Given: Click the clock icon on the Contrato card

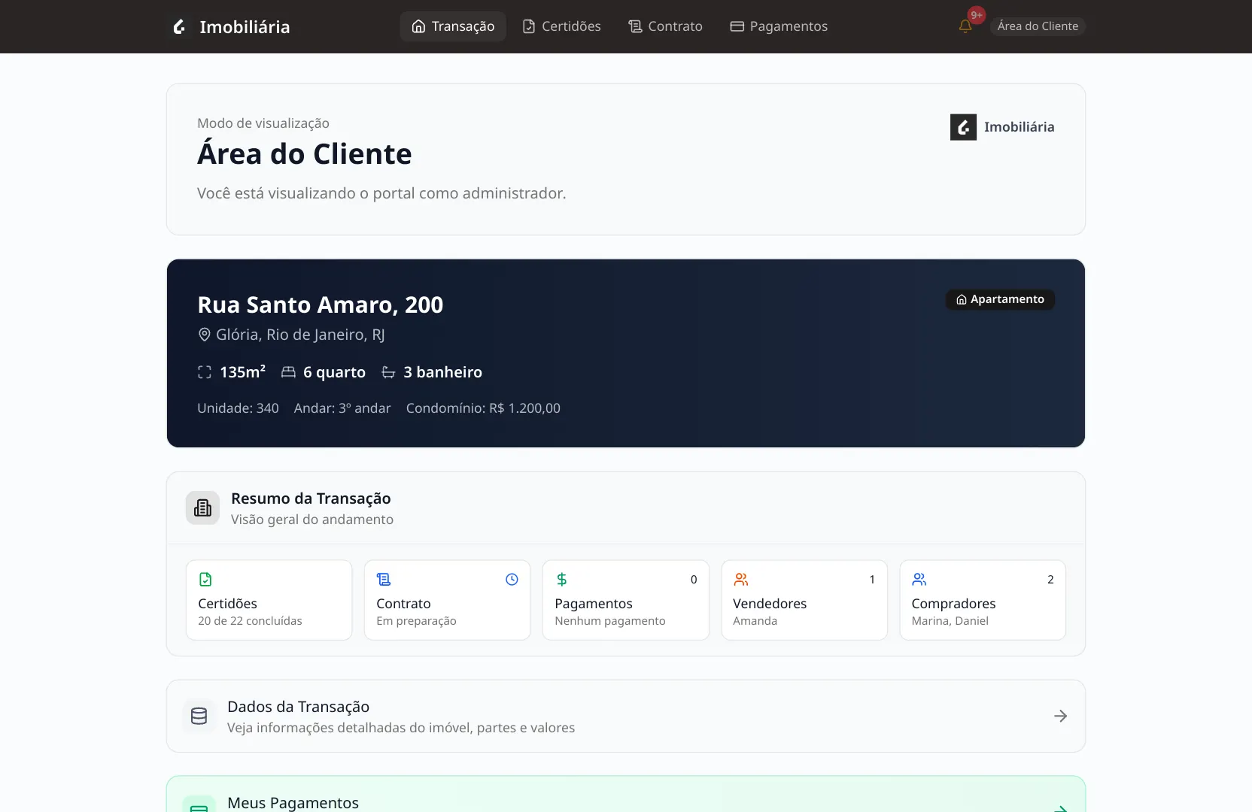Looking at the screenshot, I should tap(512, 579).
